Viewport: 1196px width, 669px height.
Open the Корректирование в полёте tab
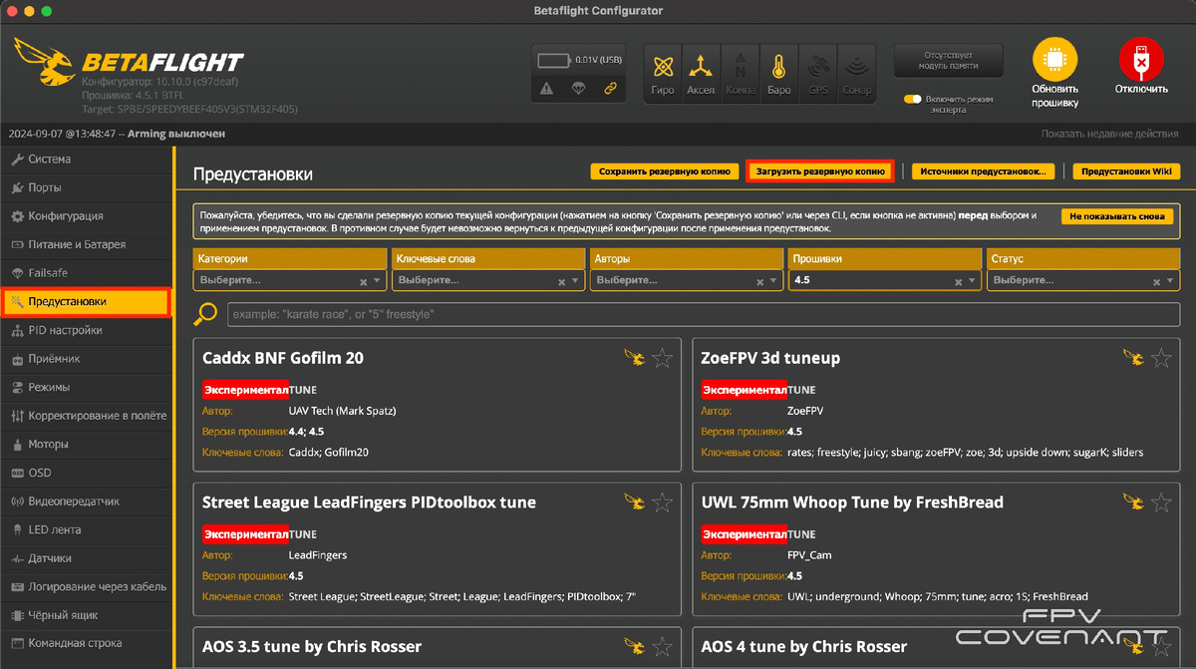point(86,416)
